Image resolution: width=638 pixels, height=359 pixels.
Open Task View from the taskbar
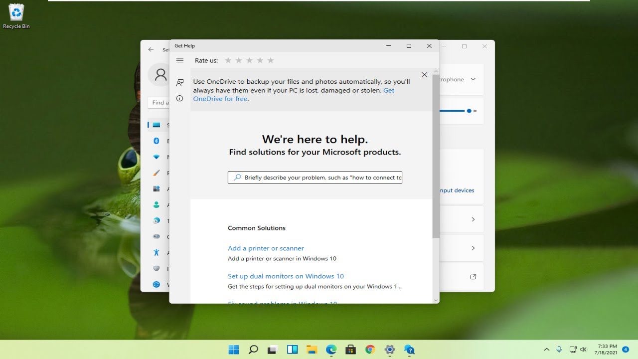point(273,350)
